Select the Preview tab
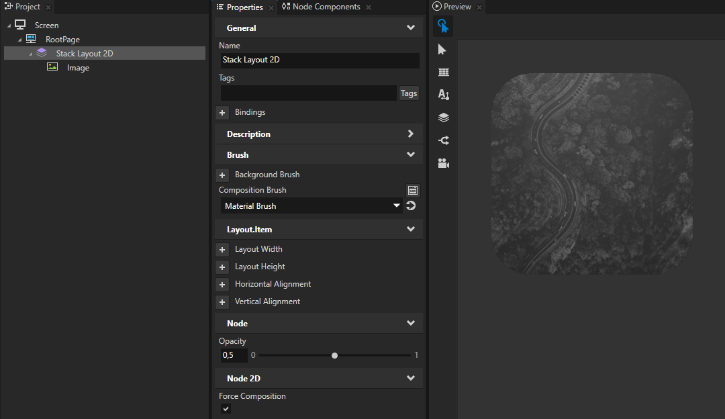The width and height of the screenshot is (725, 419). (456, 7)
